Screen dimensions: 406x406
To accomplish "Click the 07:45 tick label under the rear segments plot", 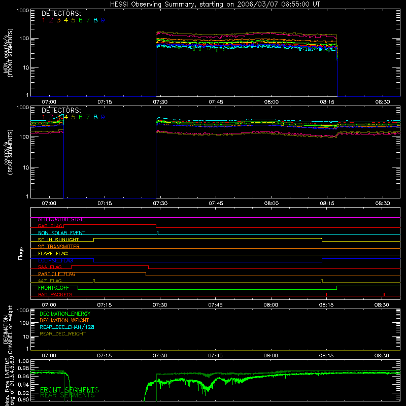I will 216,204.
